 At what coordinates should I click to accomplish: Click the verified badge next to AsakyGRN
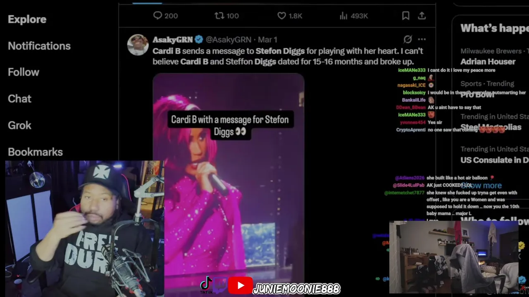click(x=199, y=40)
